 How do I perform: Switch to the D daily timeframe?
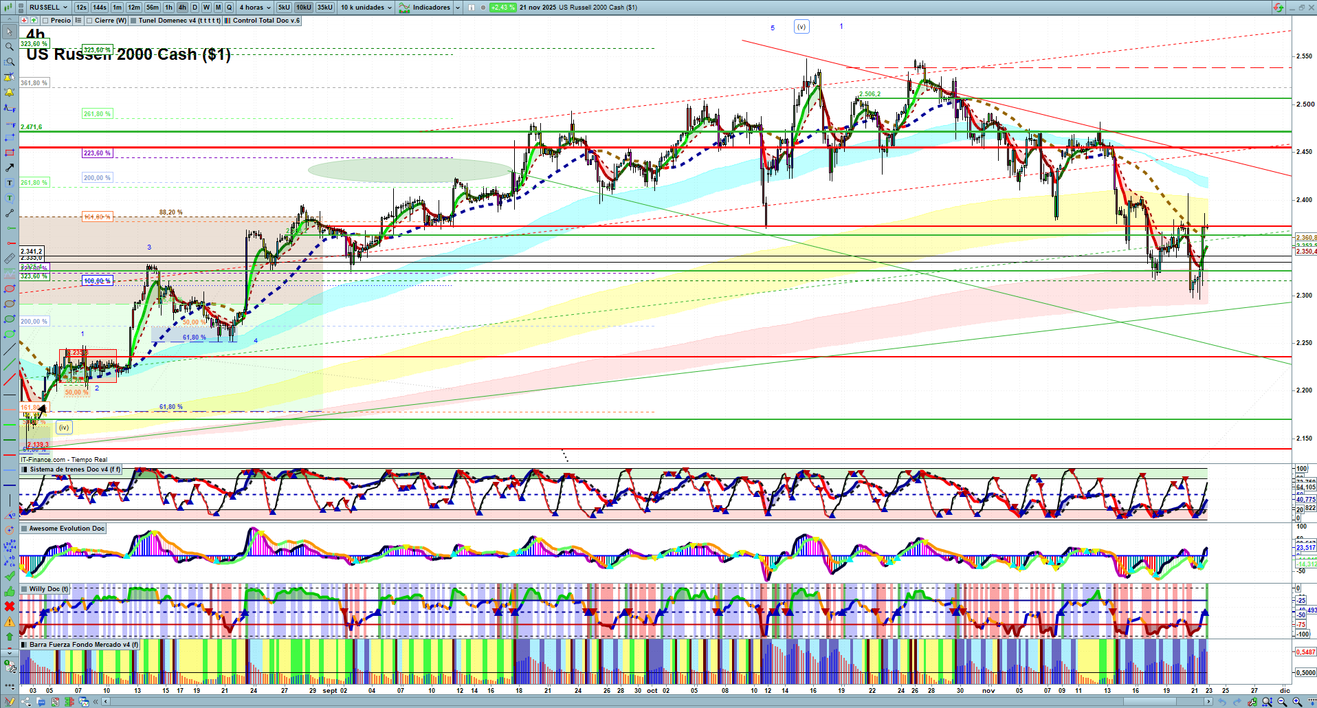195,8
